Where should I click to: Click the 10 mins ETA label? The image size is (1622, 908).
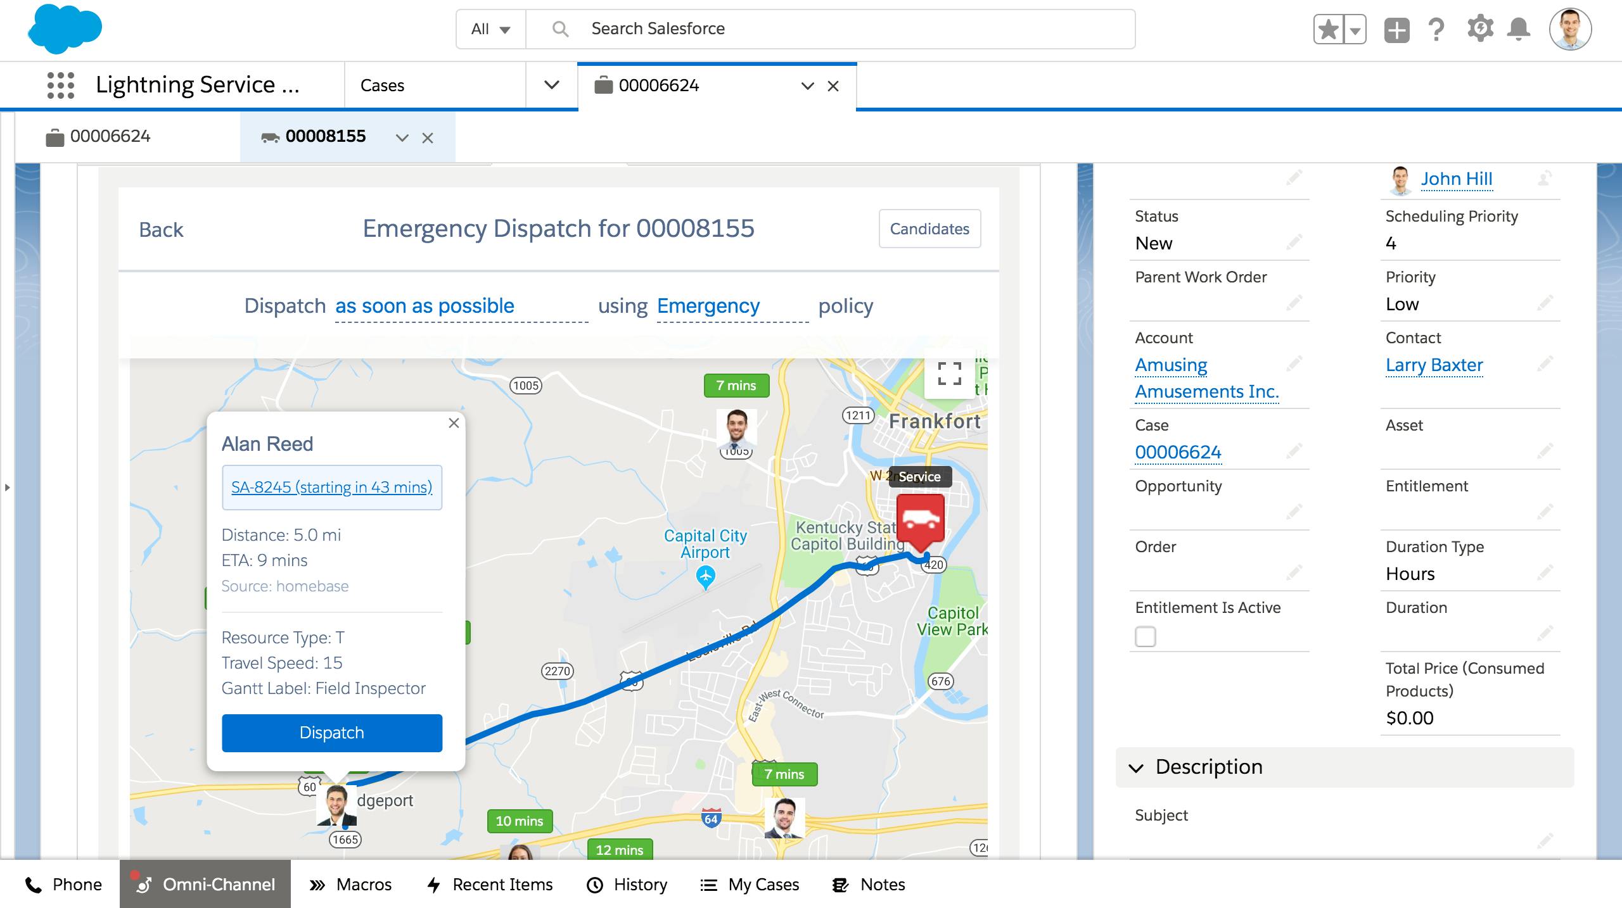tap(520, 821)
